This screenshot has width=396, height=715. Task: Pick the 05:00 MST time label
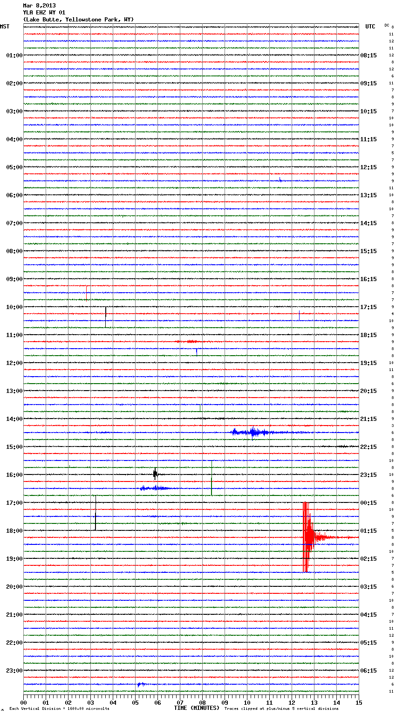click(x=14, y=167)
